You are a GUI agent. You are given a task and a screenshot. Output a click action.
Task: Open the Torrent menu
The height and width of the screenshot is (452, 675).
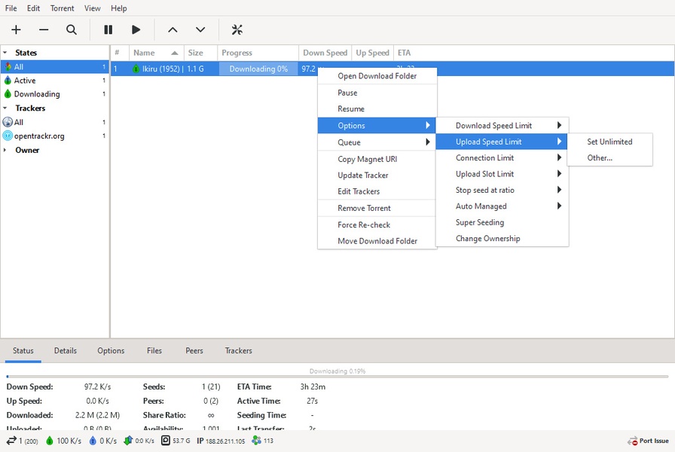click(62, 8)
